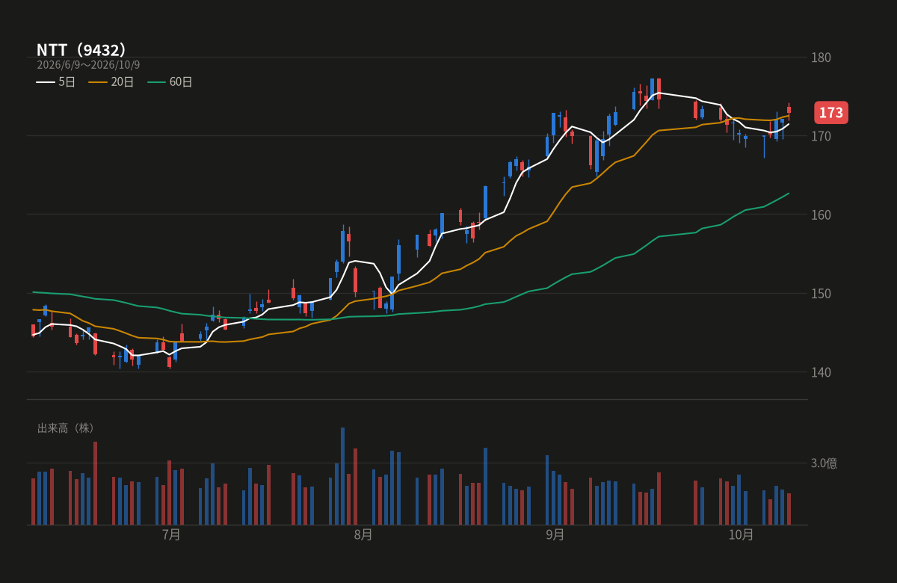Click the NTT（9432） chart title

81,50
